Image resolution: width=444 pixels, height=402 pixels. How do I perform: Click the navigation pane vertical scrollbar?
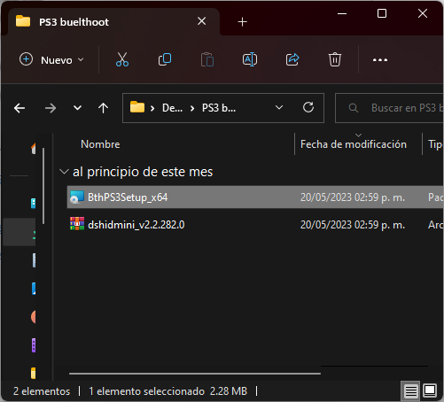coord(43,186)
